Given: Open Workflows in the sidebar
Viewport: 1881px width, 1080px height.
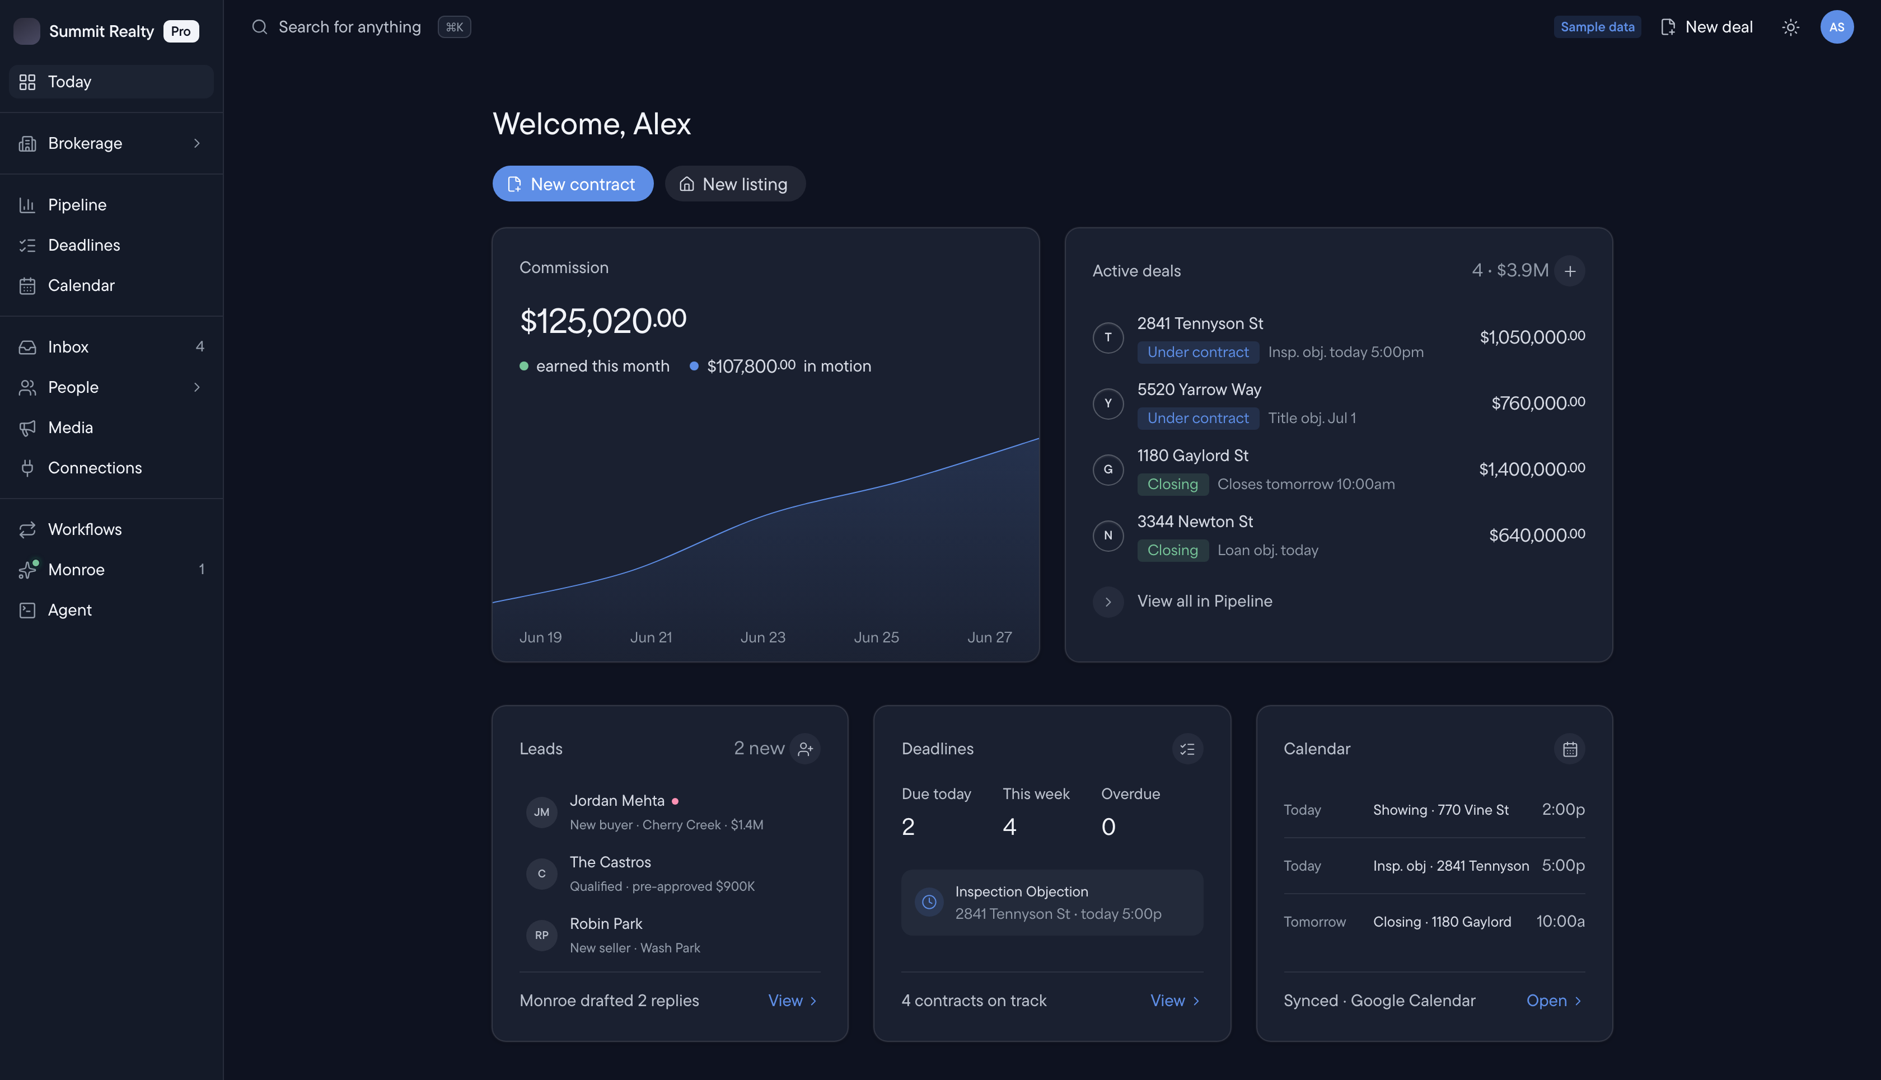Looking at the screenshot, I should click(111, 529).
